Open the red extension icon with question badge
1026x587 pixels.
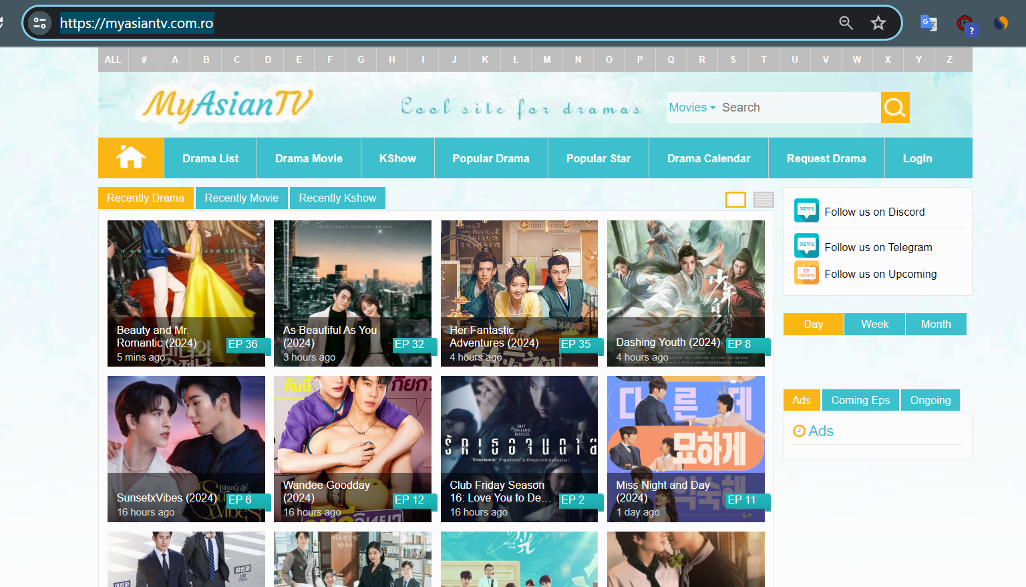click(965, 25)
